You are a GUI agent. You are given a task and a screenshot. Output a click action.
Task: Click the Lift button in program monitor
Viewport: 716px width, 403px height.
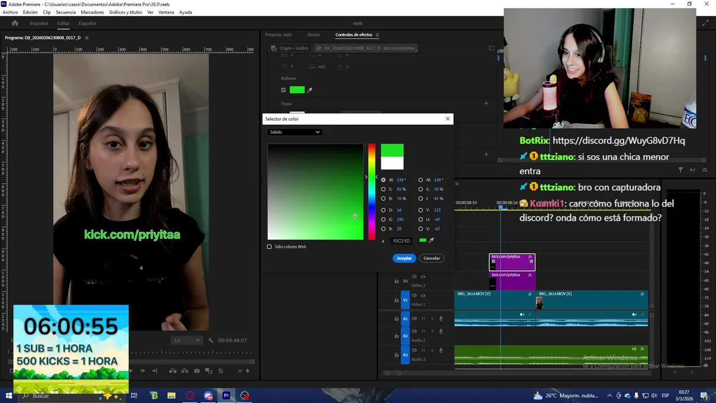tap(172, 371)
